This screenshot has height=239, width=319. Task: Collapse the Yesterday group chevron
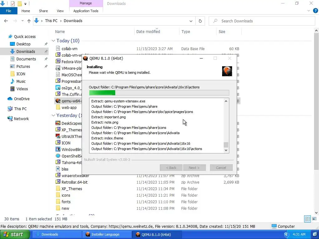click(x=53, y=115)
